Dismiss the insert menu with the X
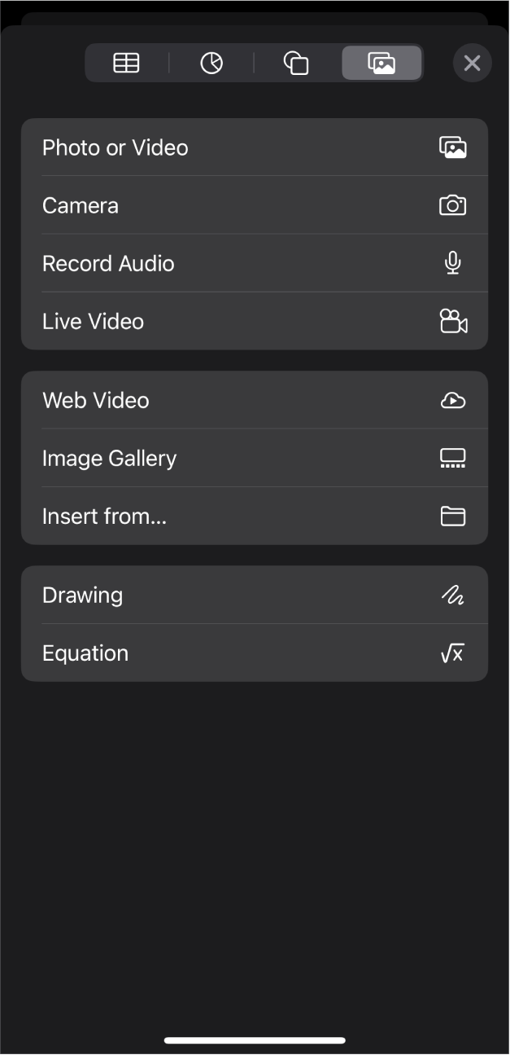510x1055 pixels. tap(473, 63)
